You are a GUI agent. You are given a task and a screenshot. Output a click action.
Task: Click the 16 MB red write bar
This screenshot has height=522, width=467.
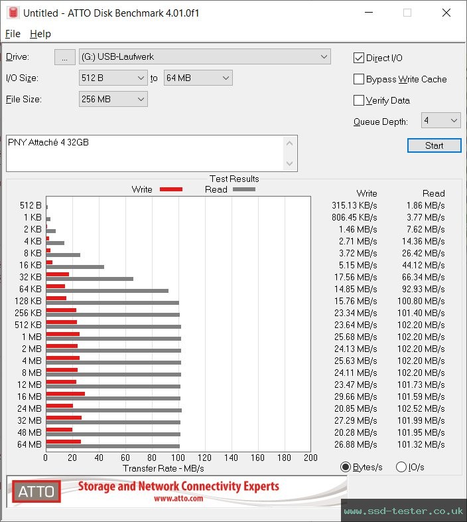66,394
